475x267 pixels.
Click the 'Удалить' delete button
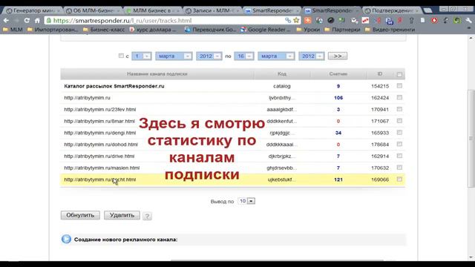(x=122, y=215)
